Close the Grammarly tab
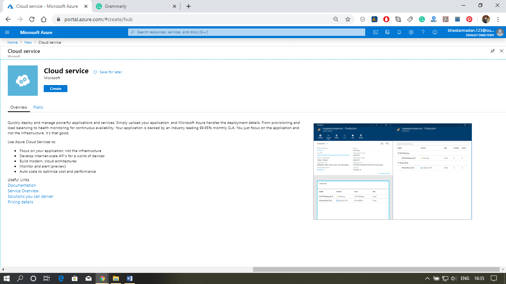Image resolution: width=506 pixels, height=284 pixels. coord(175,6)
